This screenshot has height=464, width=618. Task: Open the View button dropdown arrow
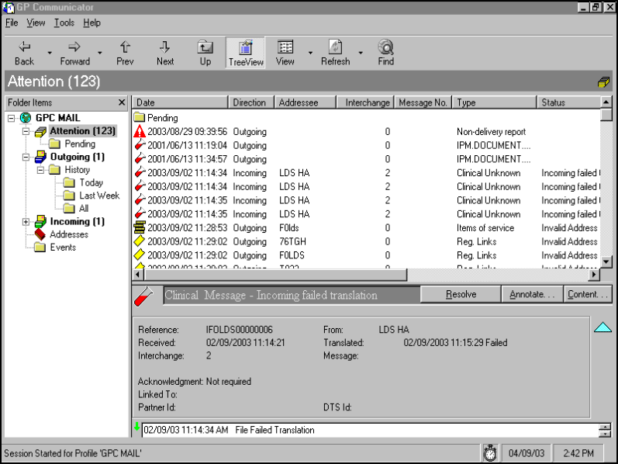310,53
